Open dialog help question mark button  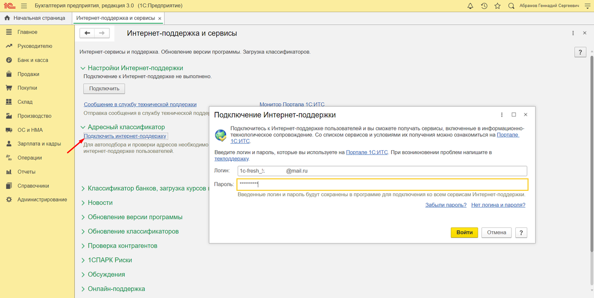[x=521, y=232]
